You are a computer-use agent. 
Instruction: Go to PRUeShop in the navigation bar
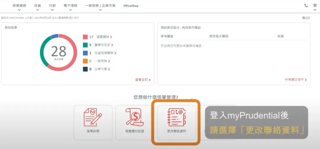(131, 6)
